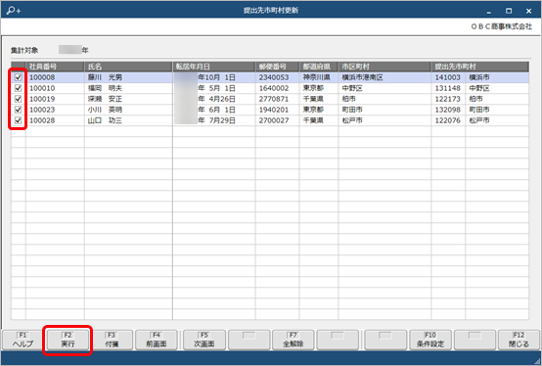Image resolution: width=542 pixels, height=366 pixels.
Task: Open help with the F1 ヘルプ button
Action: tap(23, 340)
